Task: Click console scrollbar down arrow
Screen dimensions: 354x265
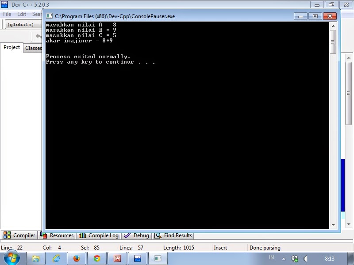Action: [333, 225]
